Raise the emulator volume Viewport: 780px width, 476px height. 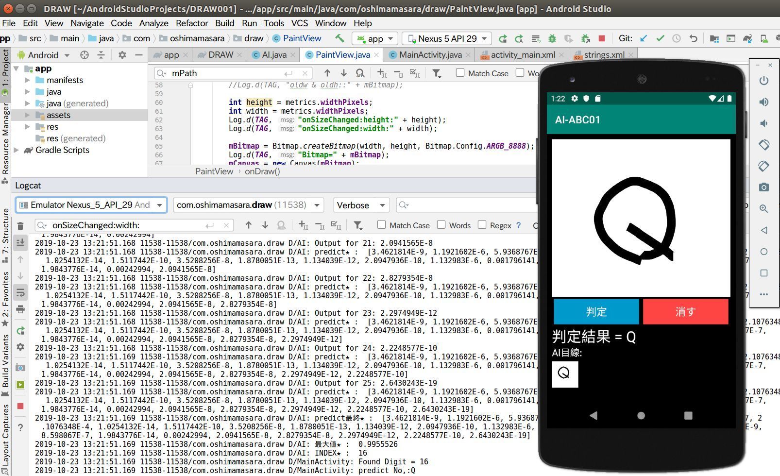(x=764, y=102)
